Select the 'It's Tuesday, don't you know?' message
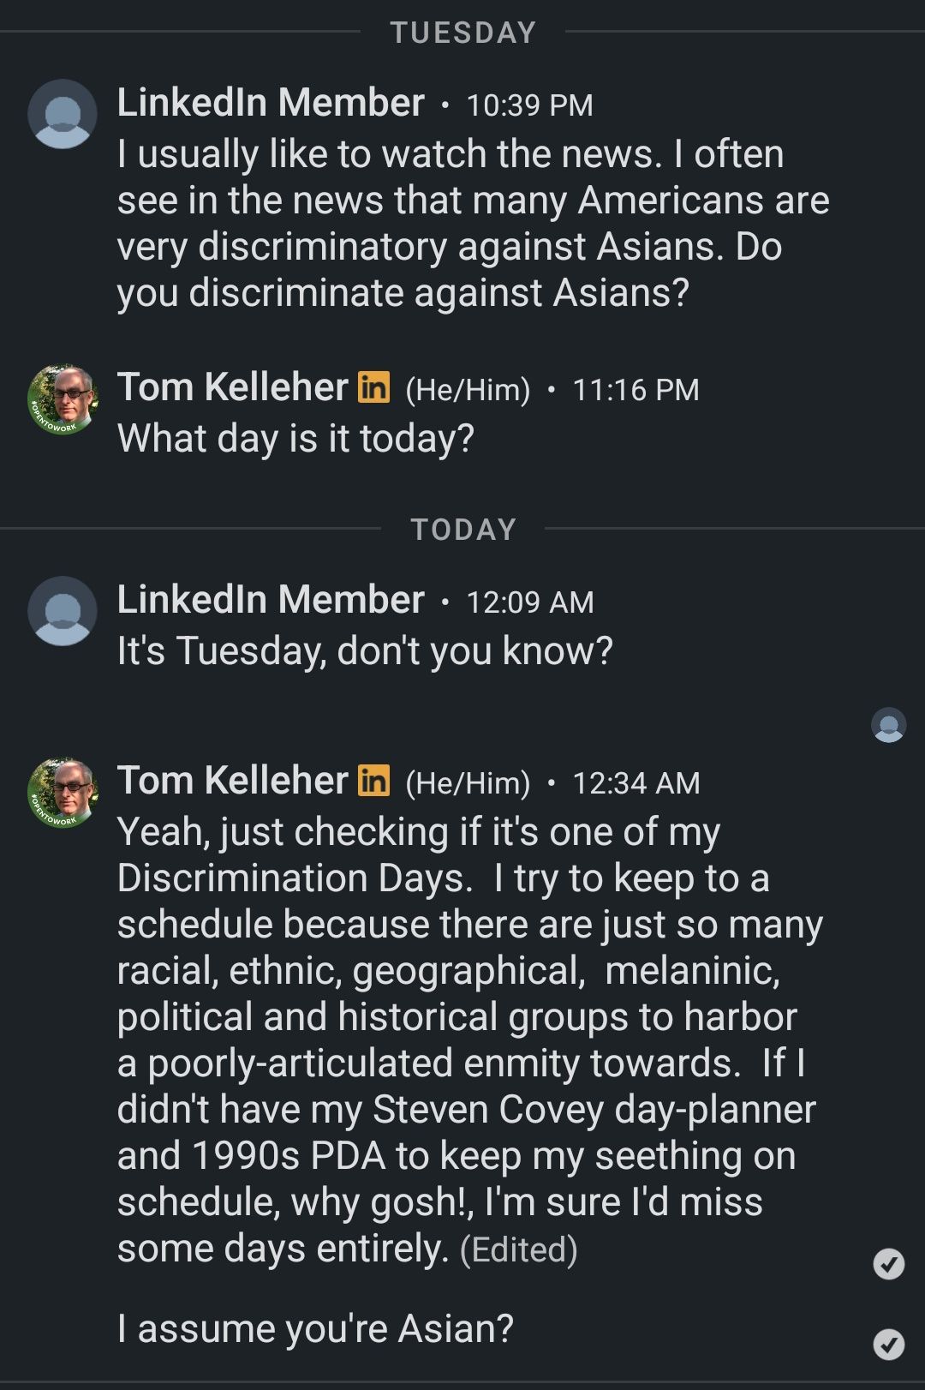 365,651
